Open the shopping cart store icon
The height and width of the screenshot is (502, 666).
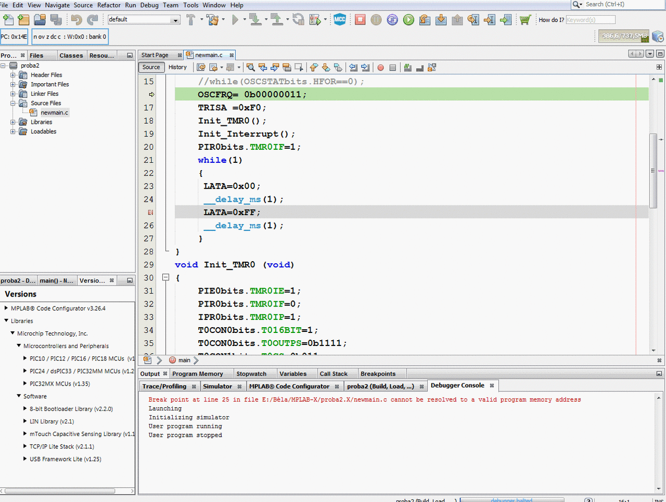(x=525, y=20)
